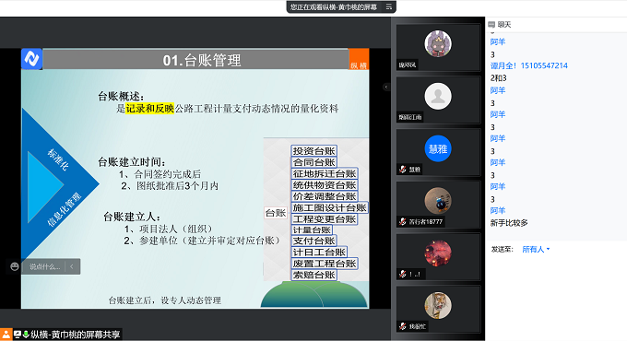Open the 所有人 send-to dropdown
This screenshot has height=341, width=627.
(x=536, y=250)
